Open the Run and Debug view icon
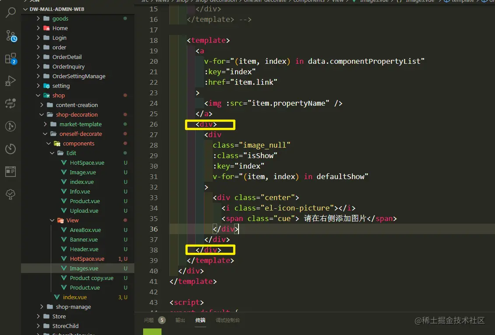 pos(11,81)
